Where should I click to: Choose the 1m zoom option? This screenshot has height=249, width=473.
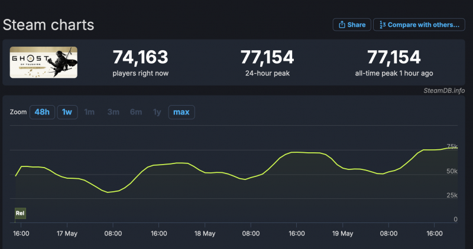pyautogui.click(x=89, y=112)
